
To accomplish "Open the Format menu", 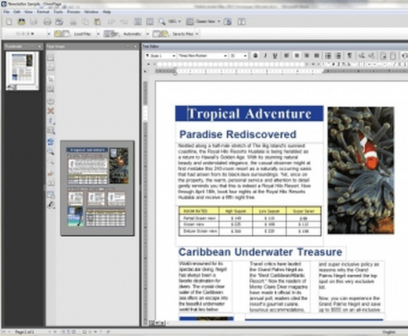I will click(43, 12).
